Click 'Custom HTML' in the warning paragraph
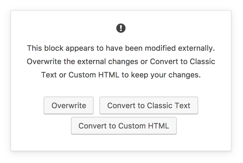Image resolution: width=243 pixels, height=163 pixels. click(94, 75)
